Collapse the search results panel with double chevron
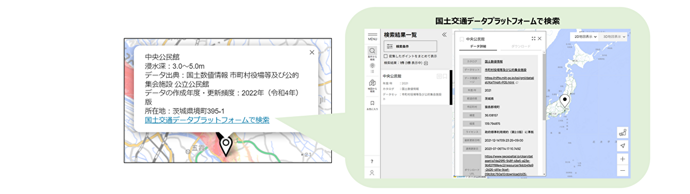The image size is (690, 194). pyautogui.click(x=445, y=35)
